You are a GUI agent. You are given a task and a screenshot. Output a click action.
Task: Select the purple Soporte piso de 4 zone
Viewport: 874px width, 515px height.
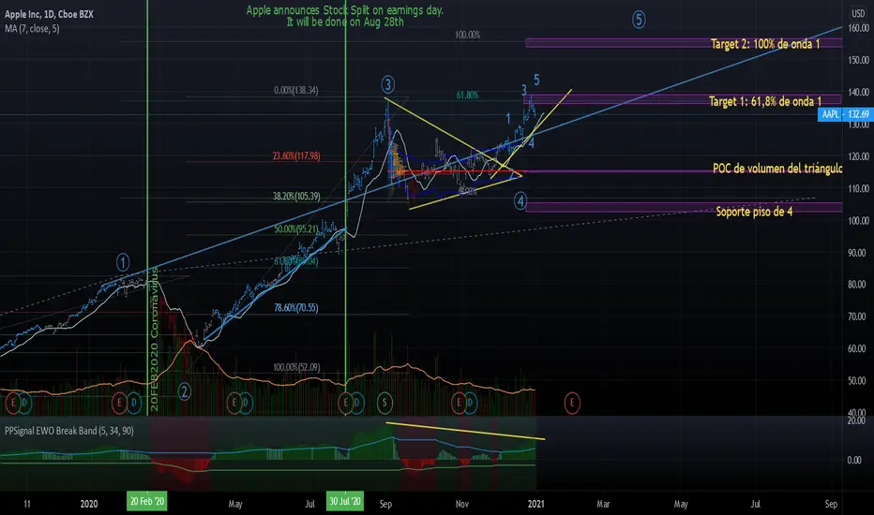684,207
